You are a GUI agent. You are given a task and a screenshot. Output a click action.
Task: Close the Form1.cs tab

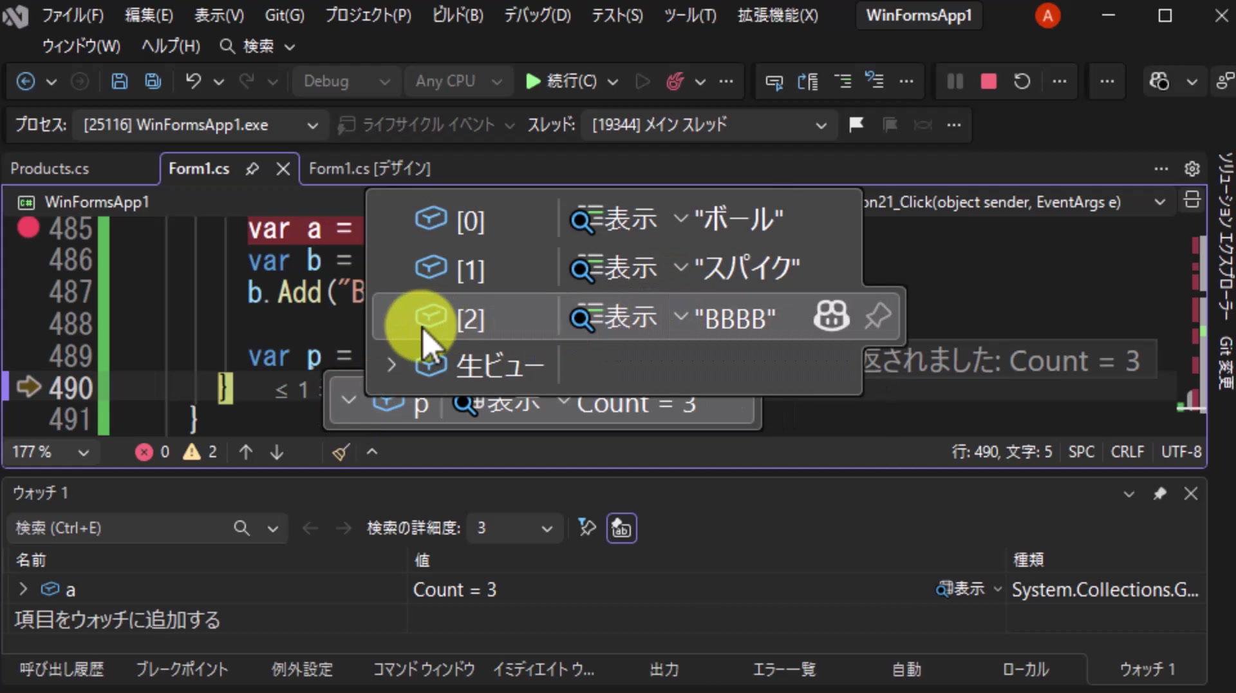283,169
